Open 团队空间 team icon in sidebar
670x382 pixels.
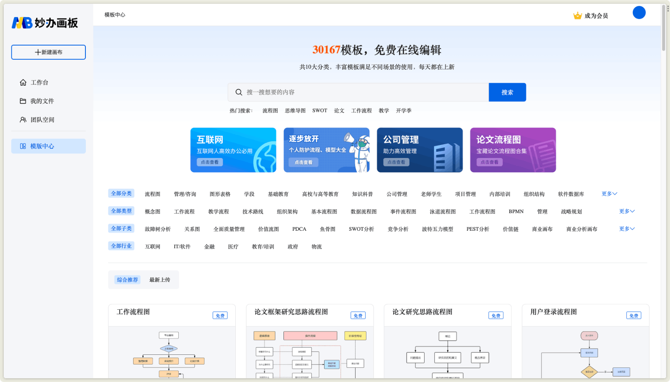[23, 120]
